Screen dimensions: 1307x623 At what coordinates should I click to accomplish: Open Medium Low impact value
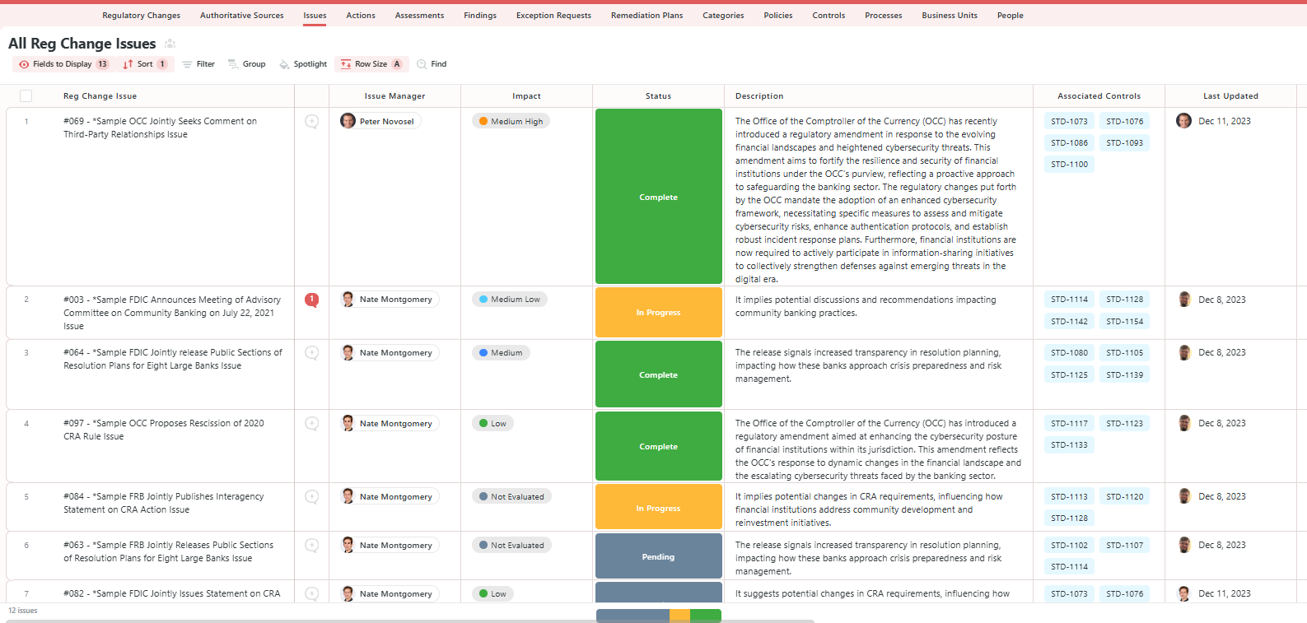click(x=509, y=300)
